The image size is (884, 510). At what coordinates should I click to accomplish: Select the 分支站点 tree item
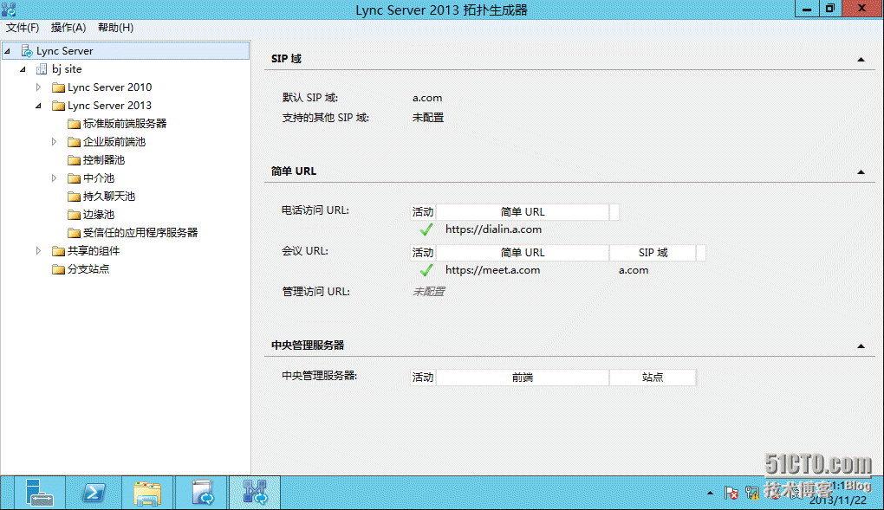[x=88, y=269]
